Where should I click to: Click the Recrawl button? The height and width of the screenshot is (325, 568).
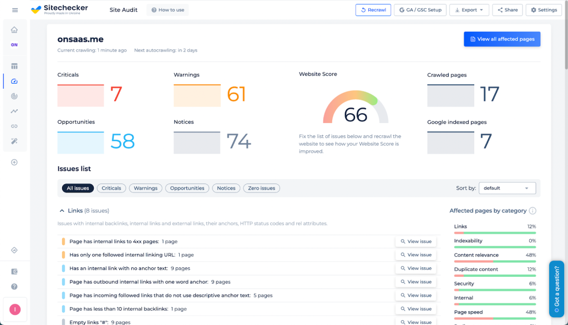(373, 9)
